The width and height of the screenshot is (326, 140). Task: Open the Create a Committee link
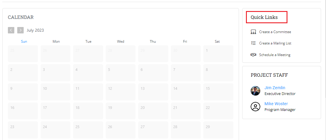coord(275,32)
